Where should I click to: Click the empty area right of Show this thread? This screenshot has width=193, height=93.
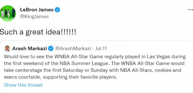(117, 85)
